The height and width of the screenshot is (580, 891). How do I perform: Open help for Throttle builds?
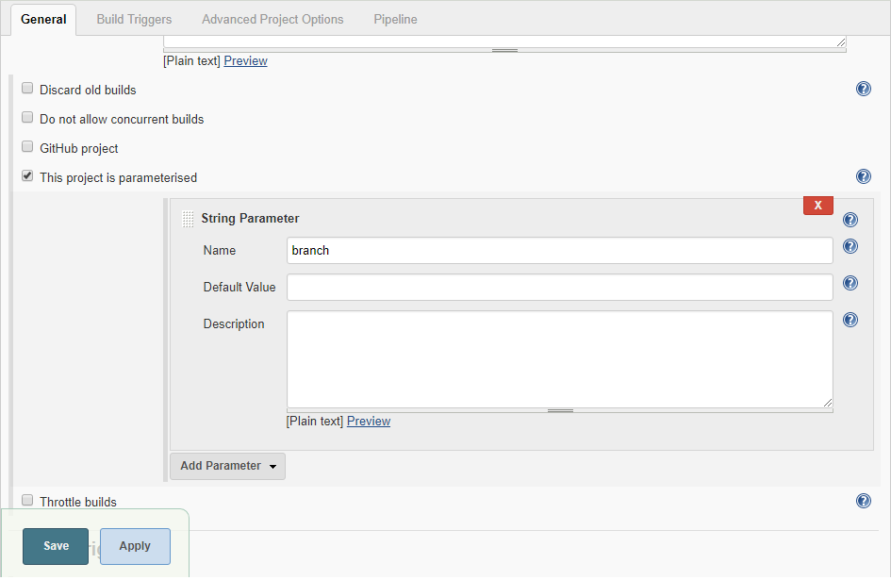pyautogui.click(x=863, y=501)
